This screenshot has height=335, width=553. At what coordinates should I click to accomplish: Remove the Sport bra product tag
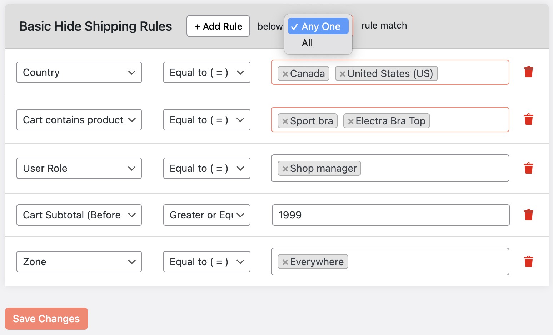[285, 121]
